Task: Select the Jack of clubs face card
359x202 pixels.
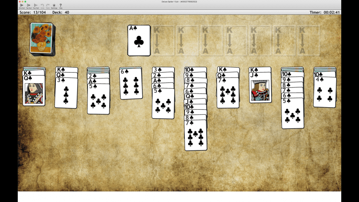Action: 260,88
